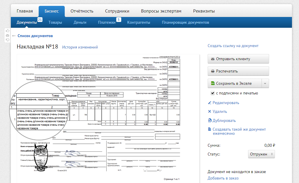
Task: Click the Excel file icon
Action: pyautogui.click(x=213, y=83)
